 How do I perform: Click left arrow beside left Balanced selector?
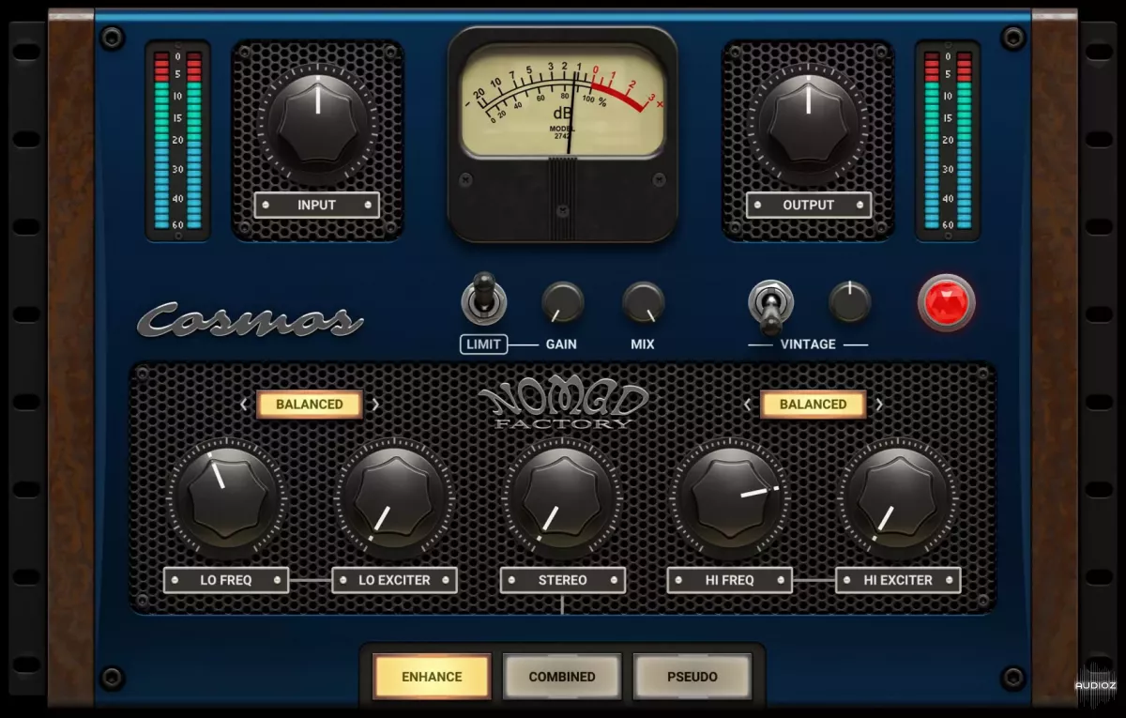[x=244, y=405]
